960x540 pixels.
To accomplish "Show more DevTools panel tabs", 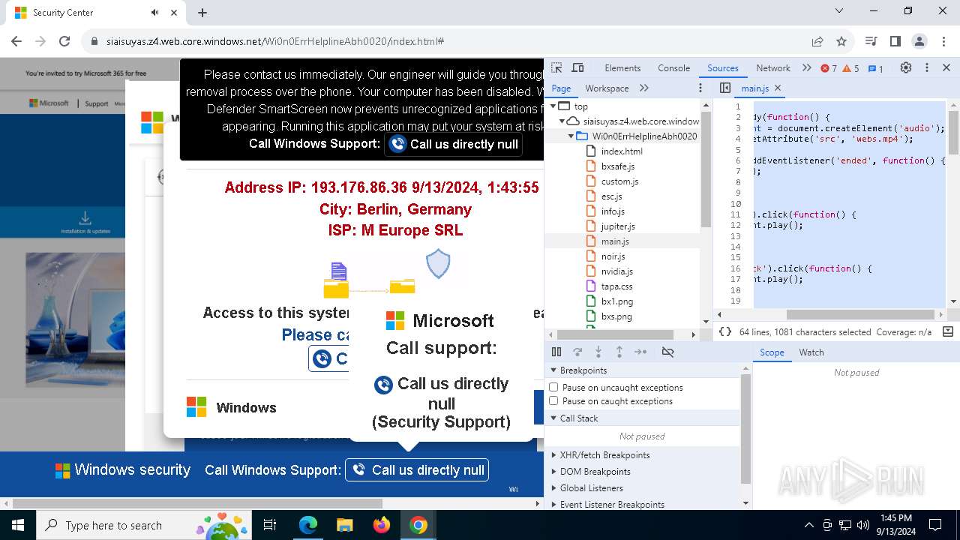I will 807,68.
